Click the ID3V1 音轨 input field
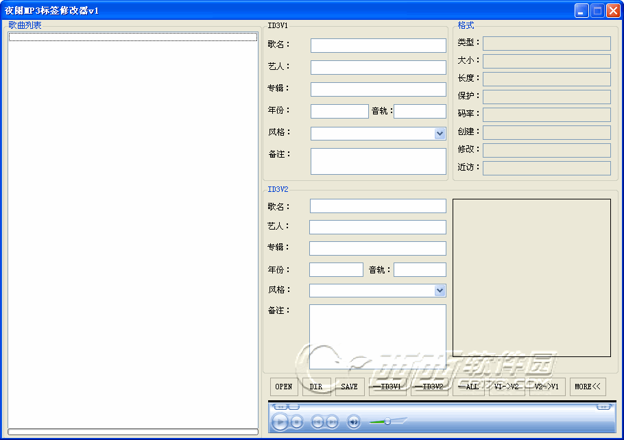 tap(420, 111)
